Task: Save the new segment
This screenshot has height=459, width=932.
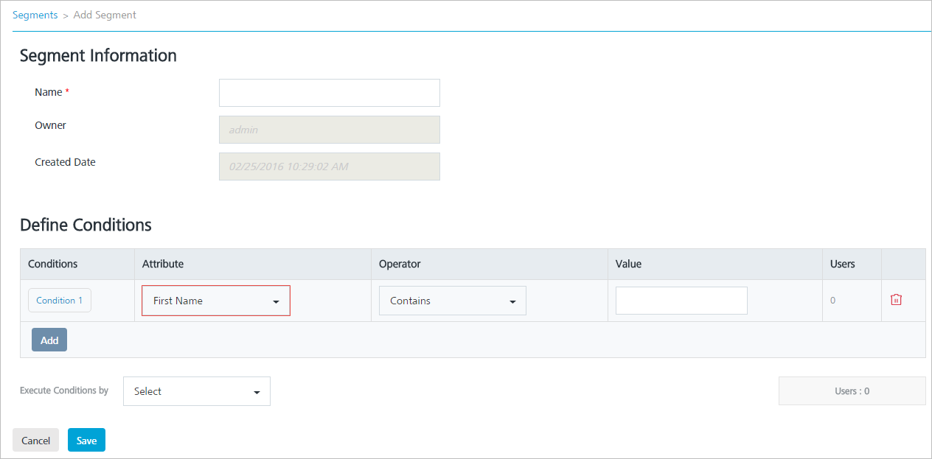Action: click(86, 441)
